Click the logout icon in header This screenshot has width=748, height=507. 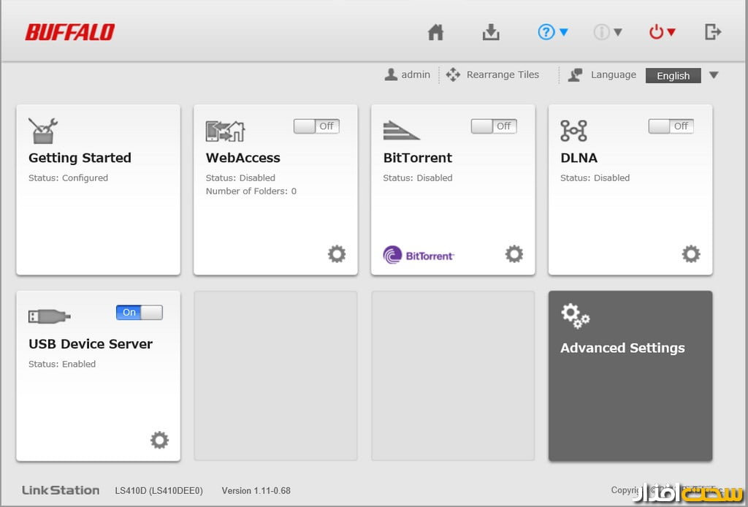coord(713,31)
